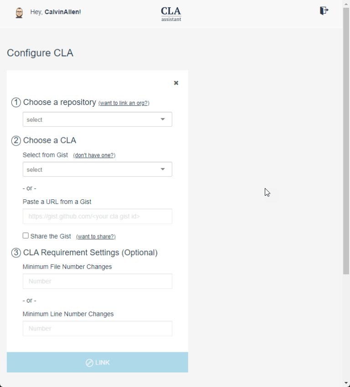
Task: Click the step 3 numbered circle
Action: [x=16, y=253]
